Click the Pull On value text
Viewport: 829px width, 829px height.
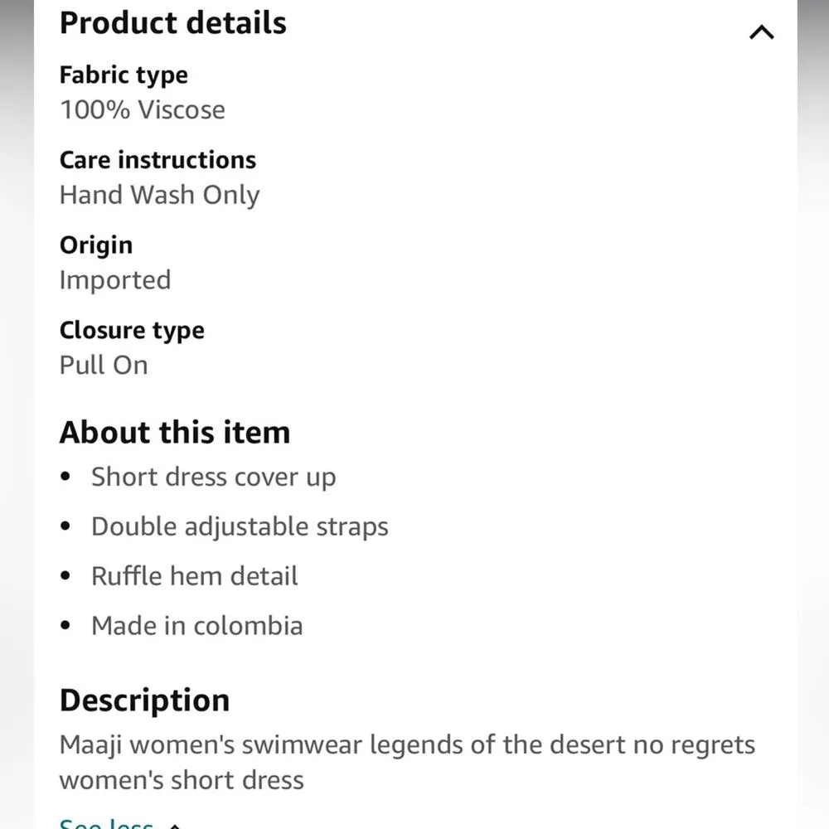104,365
